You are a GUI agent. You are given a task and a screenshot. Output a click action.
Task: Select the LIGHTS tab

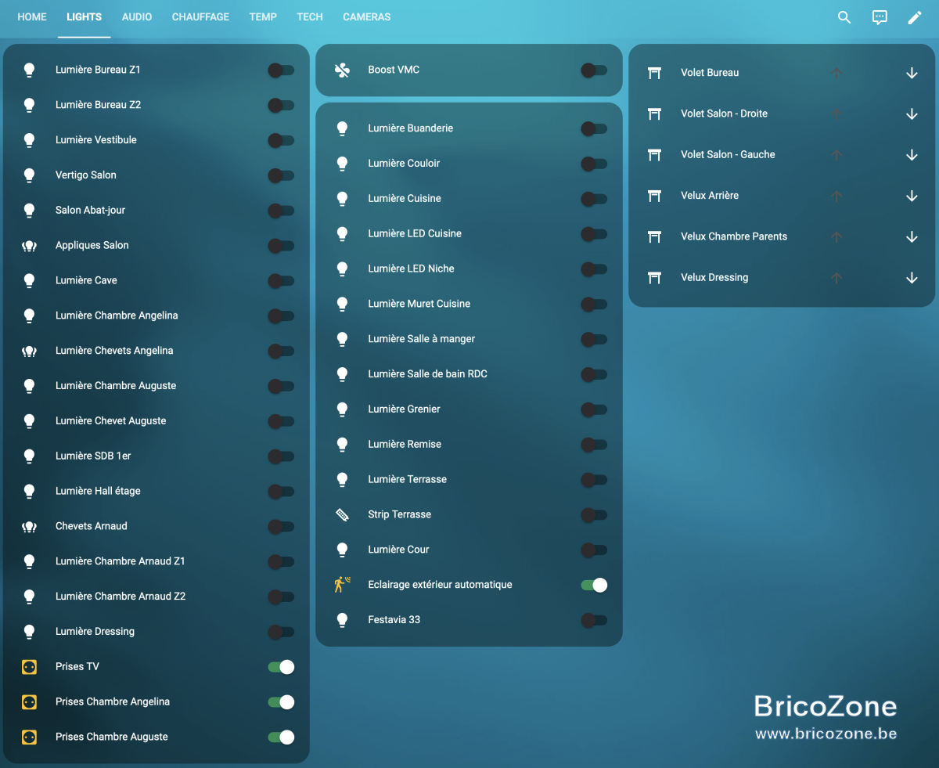(x=85, y=17)
